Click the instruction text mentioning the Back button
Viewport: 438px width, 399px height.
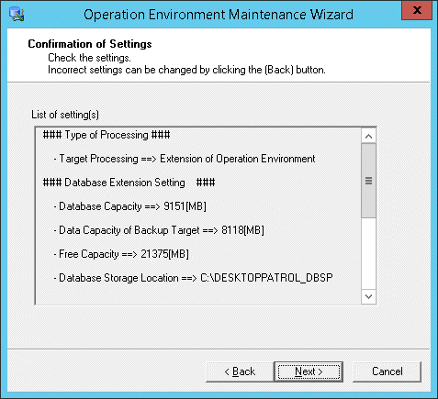tap(186, 70)
